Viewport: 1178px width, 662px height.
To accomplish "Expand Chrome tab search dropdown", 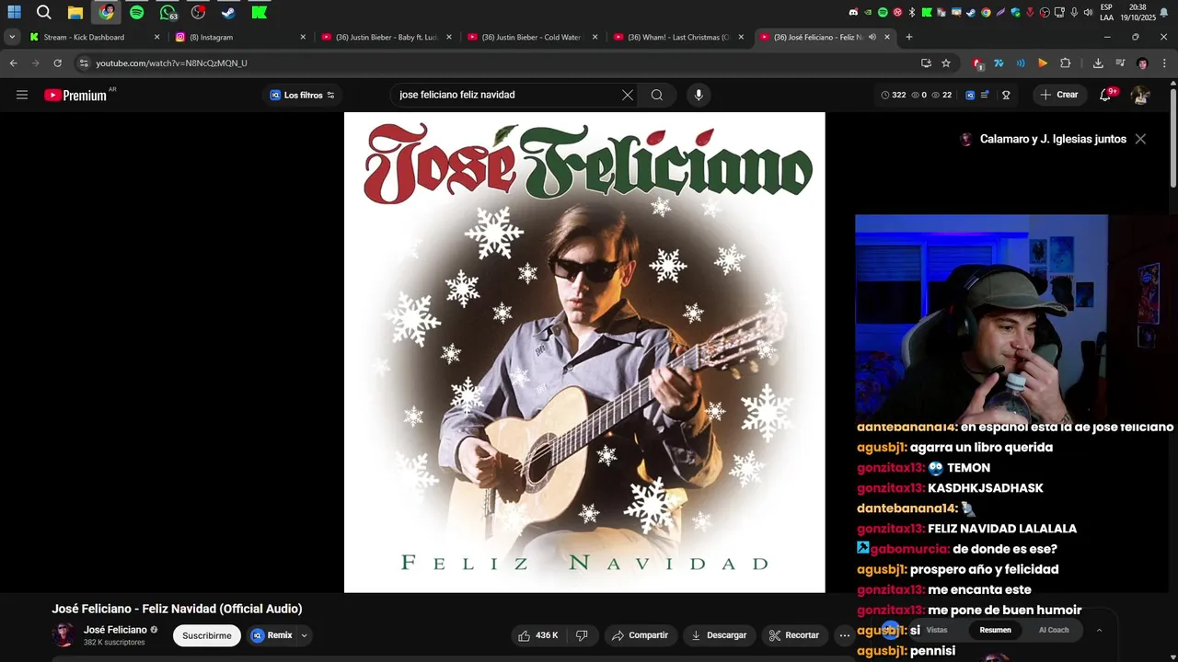I will click(x=11, y=37).
